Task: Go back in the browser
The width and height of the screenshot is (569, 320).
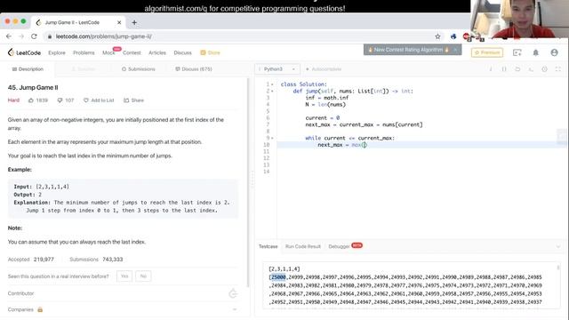Action: [9, 36]
